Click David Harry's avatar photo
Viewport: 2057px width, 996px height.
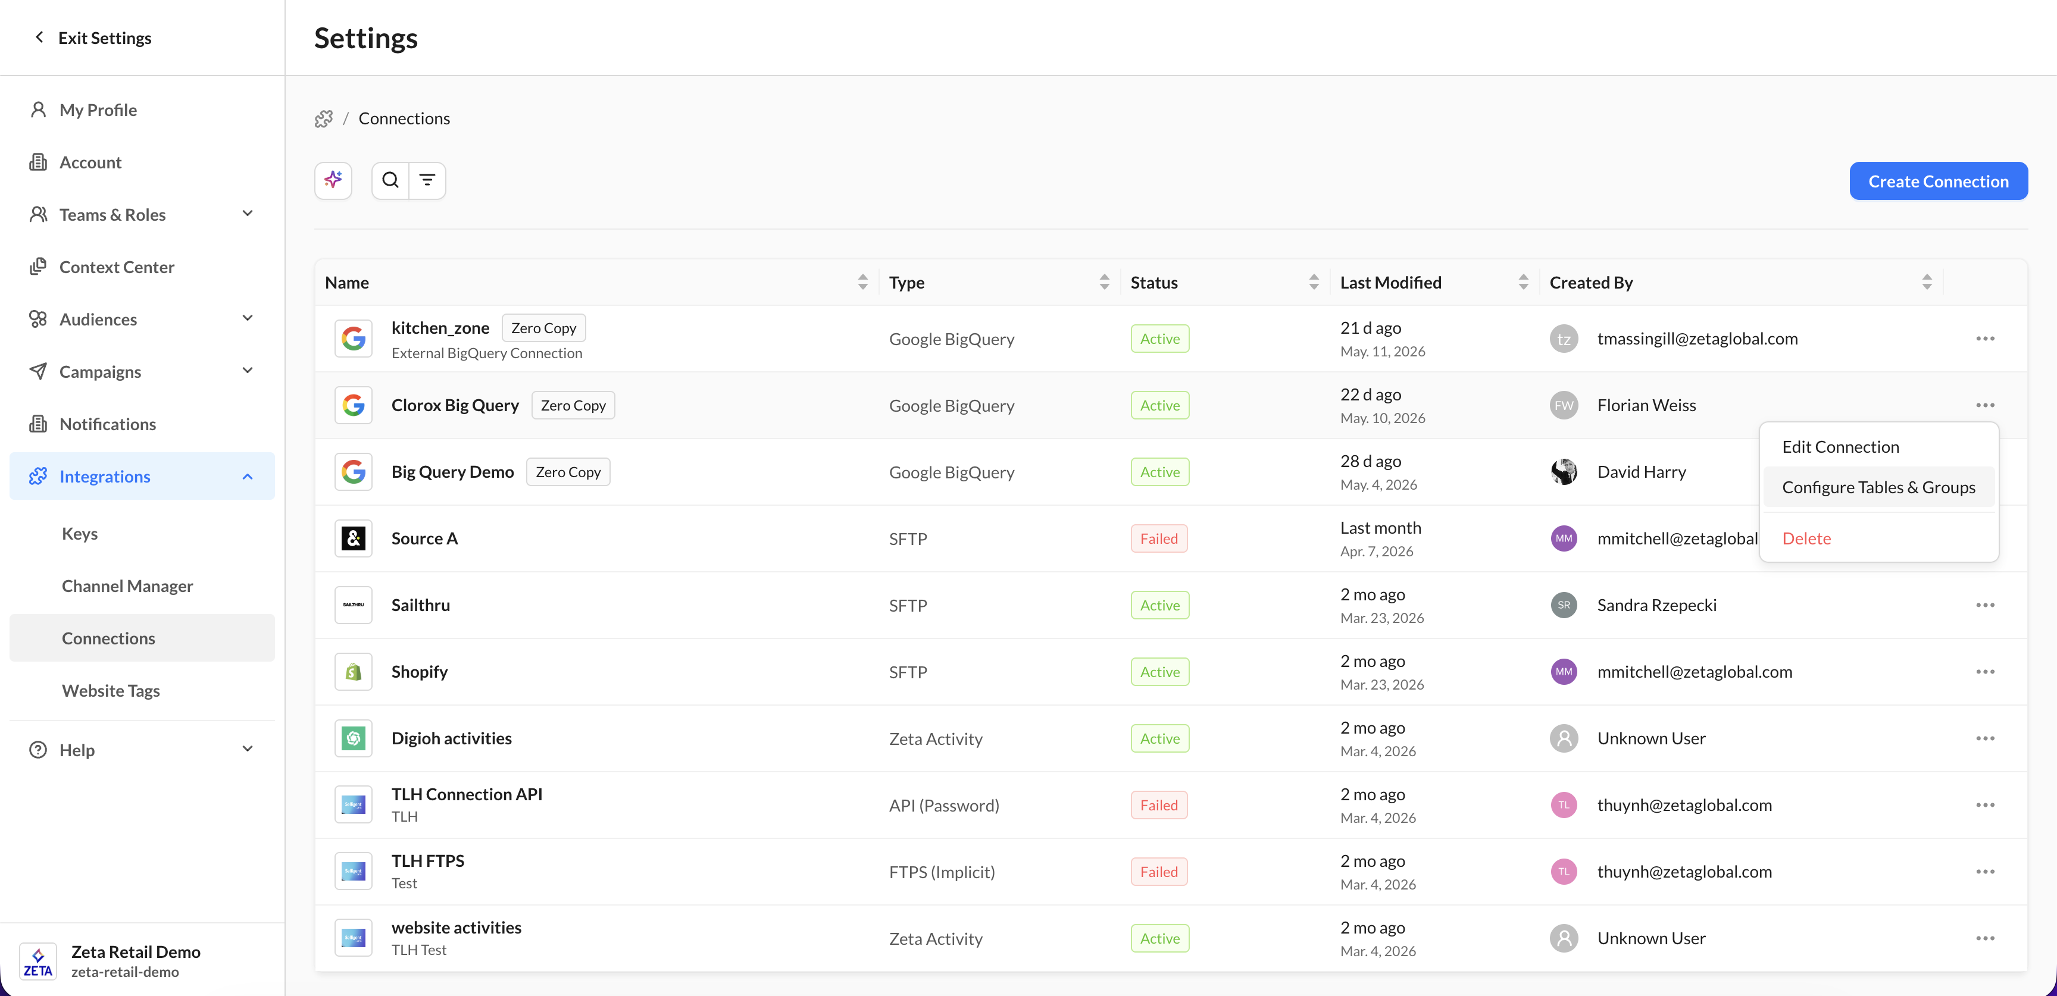[1564, 472]
